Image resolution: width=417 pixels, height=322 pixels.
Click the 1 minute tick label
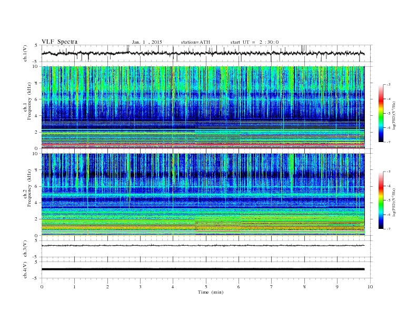coord(74,287)
